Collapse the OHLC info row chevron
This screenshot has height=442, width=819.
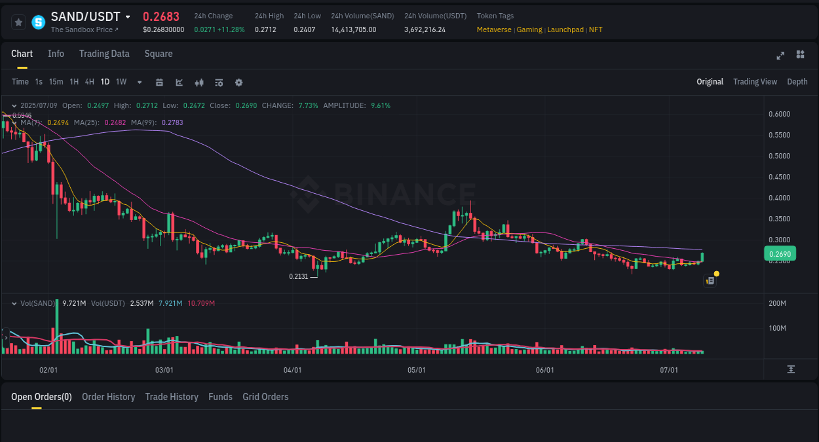click(14, 105)
